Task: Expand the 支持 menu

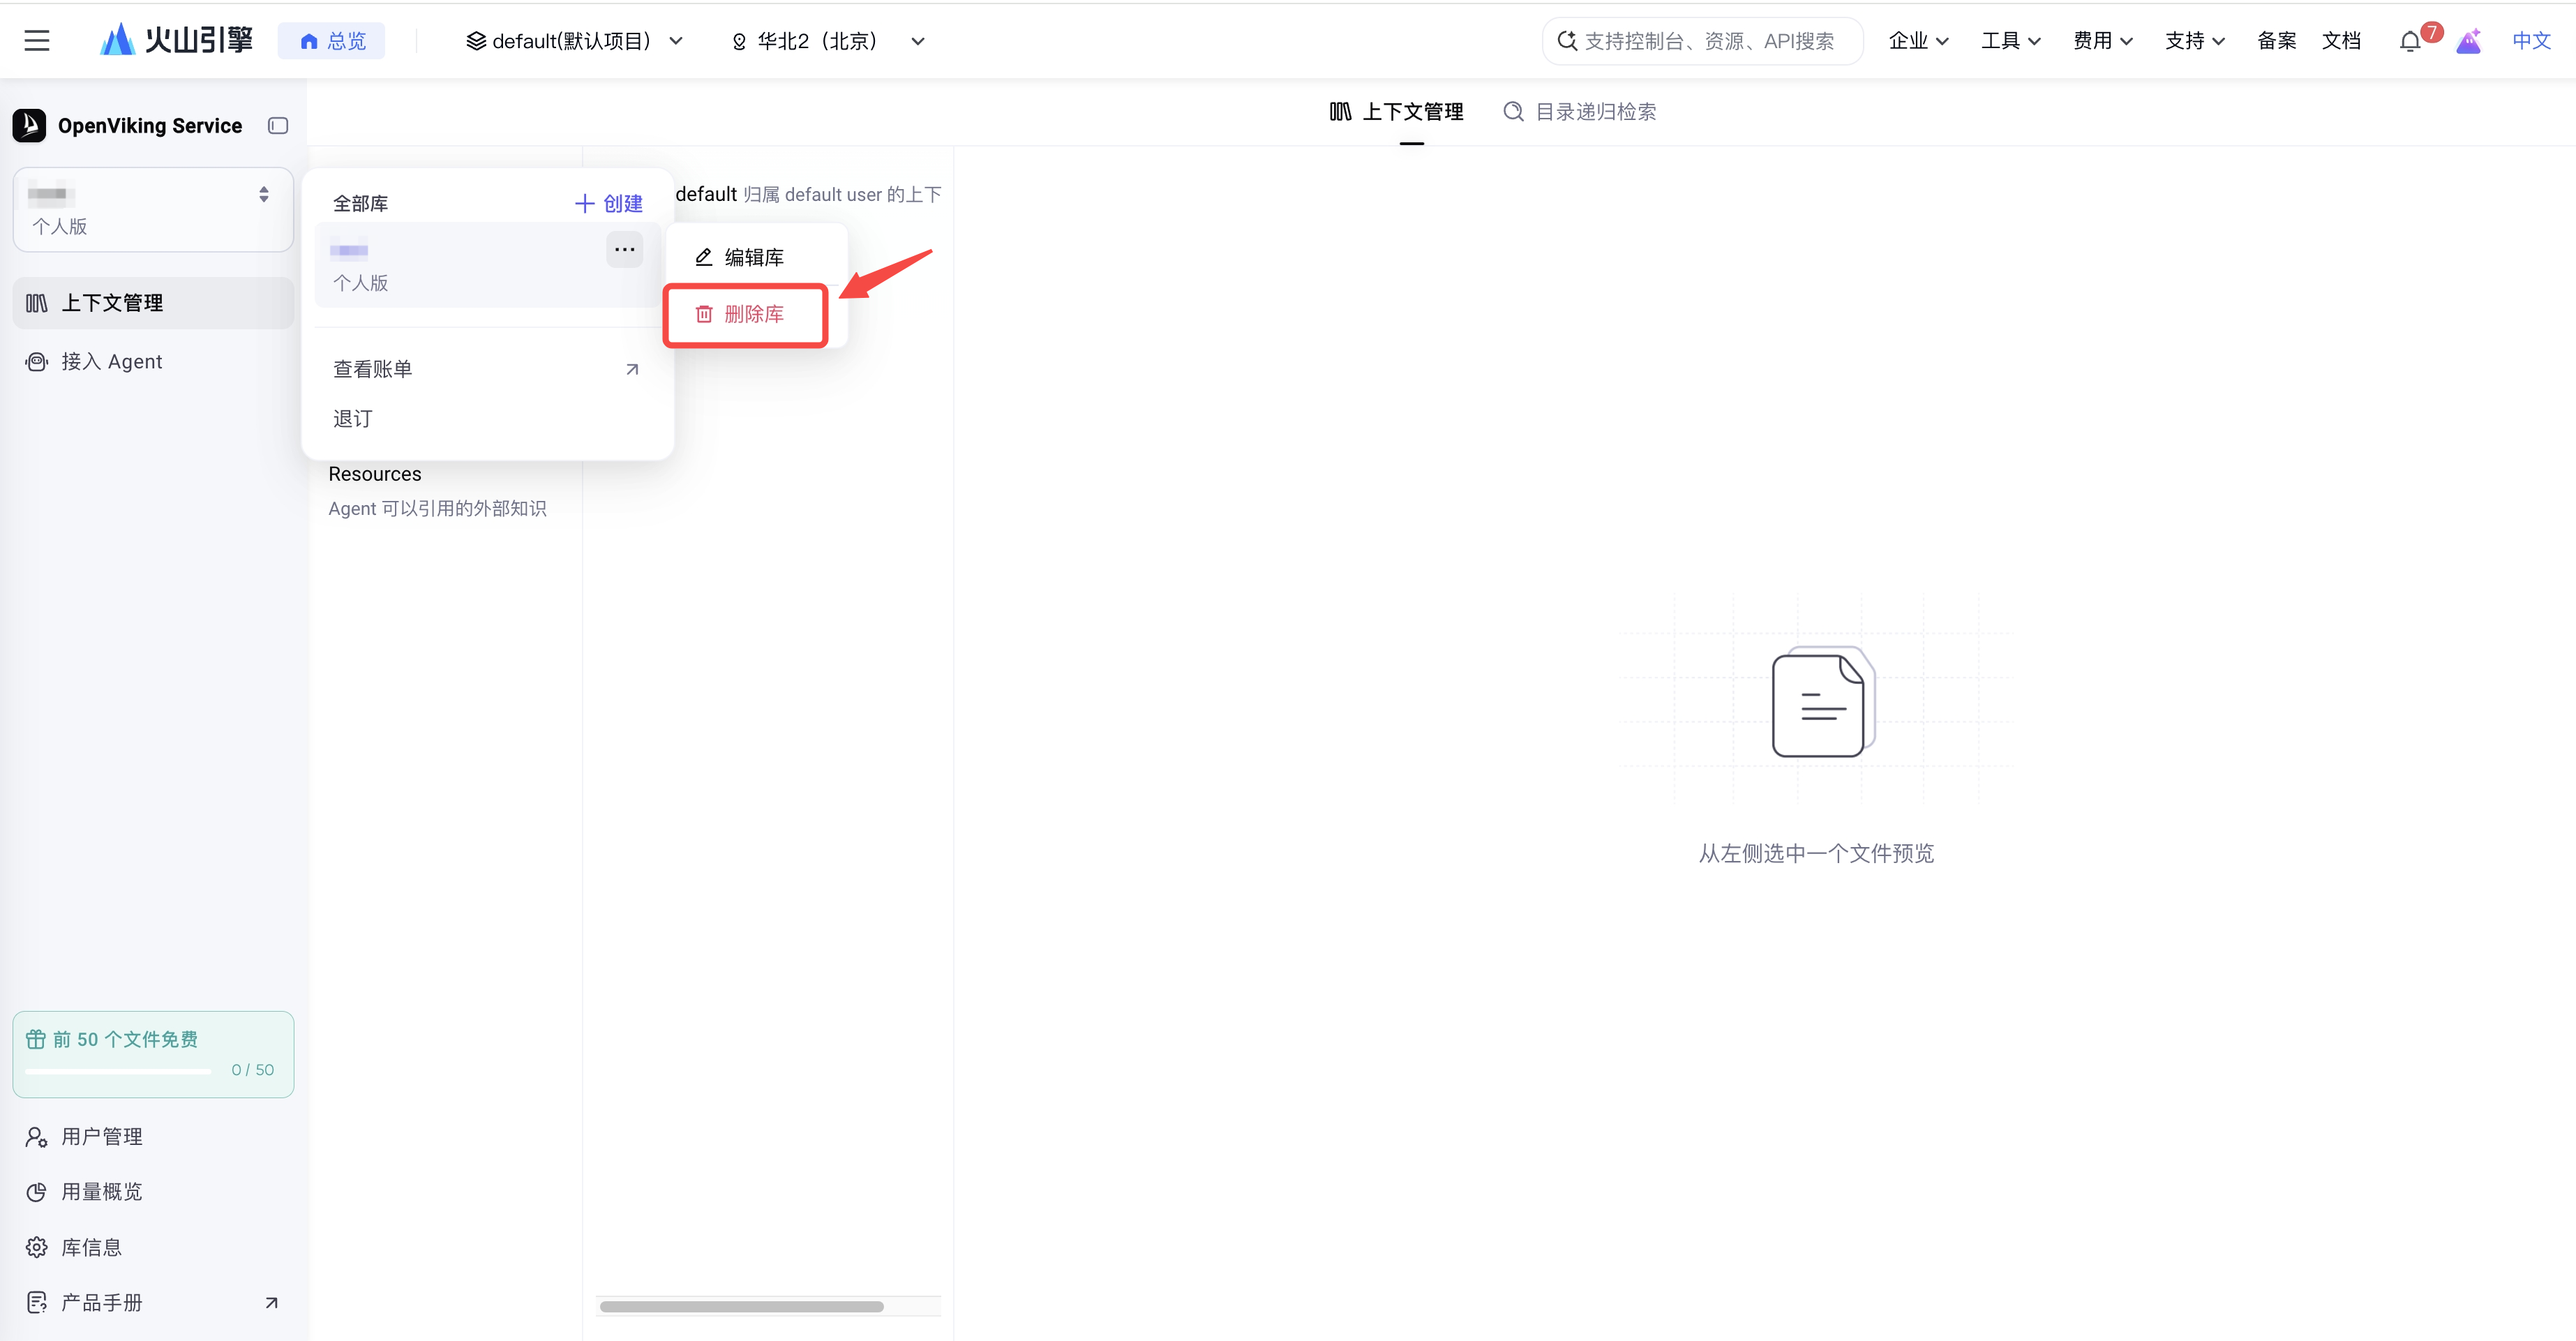Action: click(2194, 41)
